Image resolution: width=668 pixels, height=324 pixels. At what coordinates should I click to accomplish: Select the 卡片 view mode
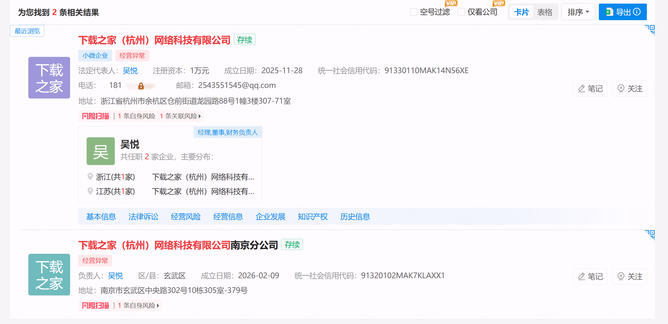(x=522, y=12)
